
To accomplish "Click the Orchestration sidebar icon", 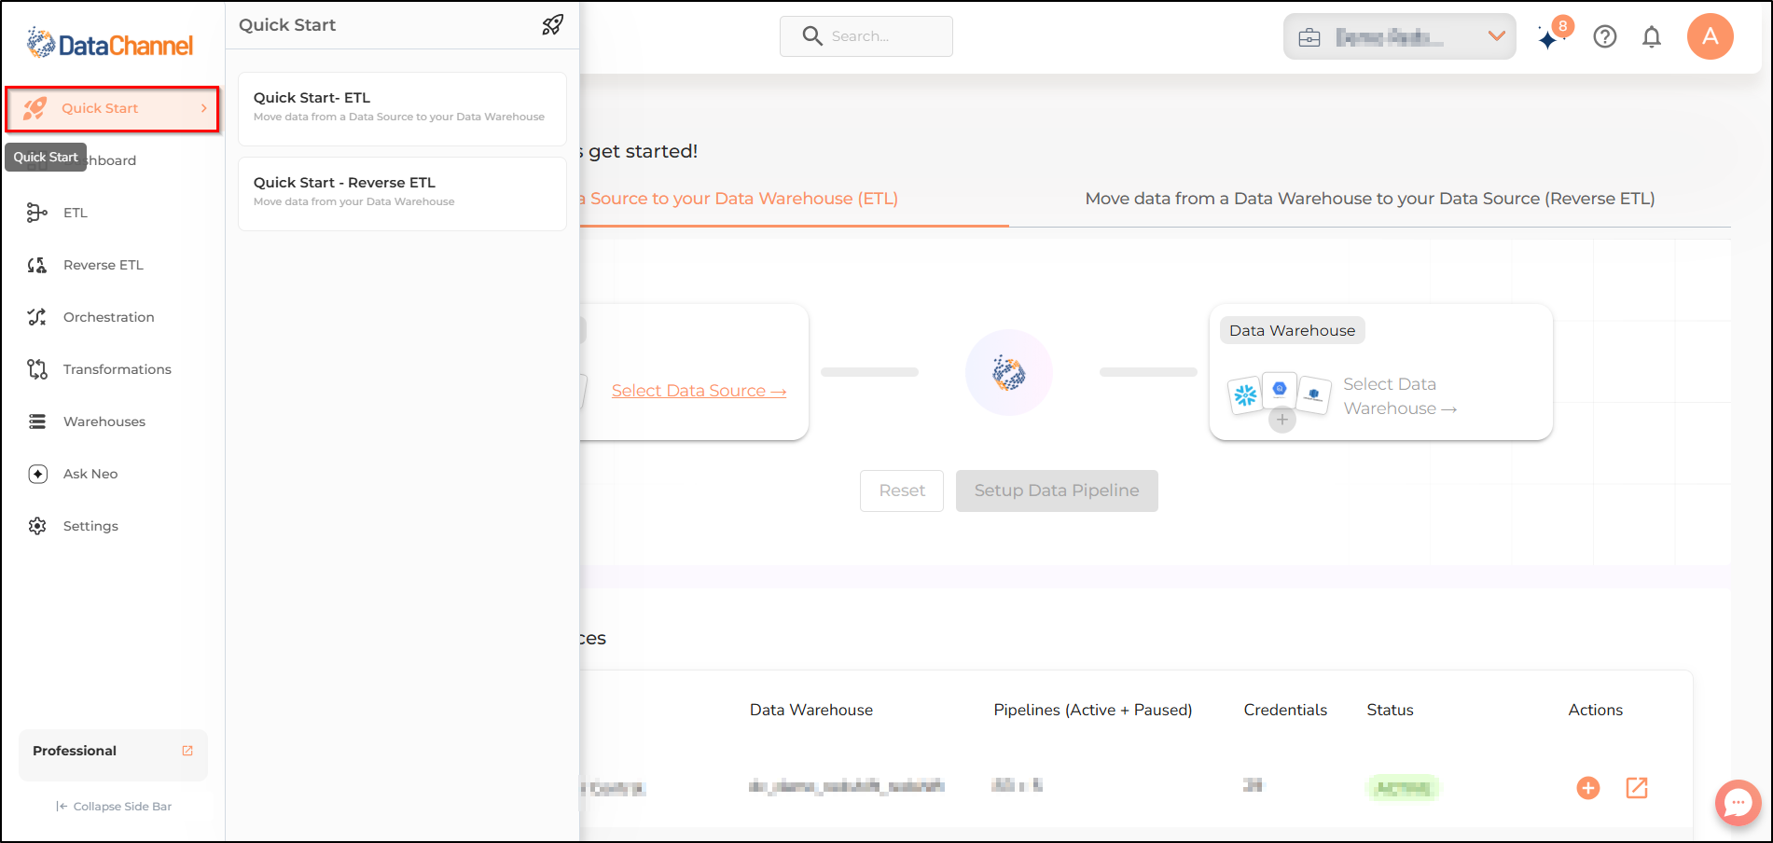I will pos(37,317).
